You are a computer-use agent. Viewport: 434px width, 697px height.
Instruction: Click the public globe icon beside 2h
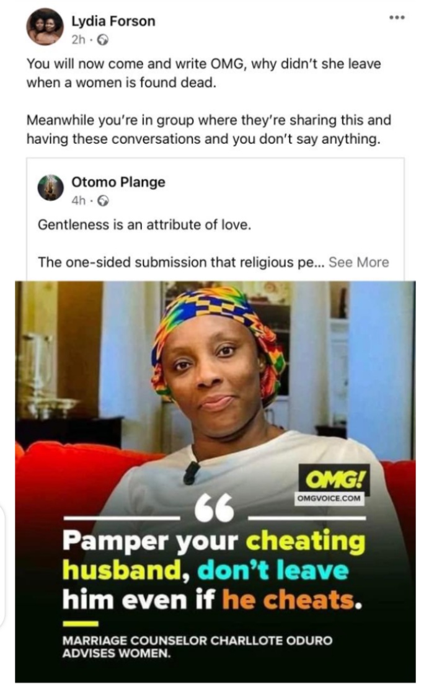point(103,40)
